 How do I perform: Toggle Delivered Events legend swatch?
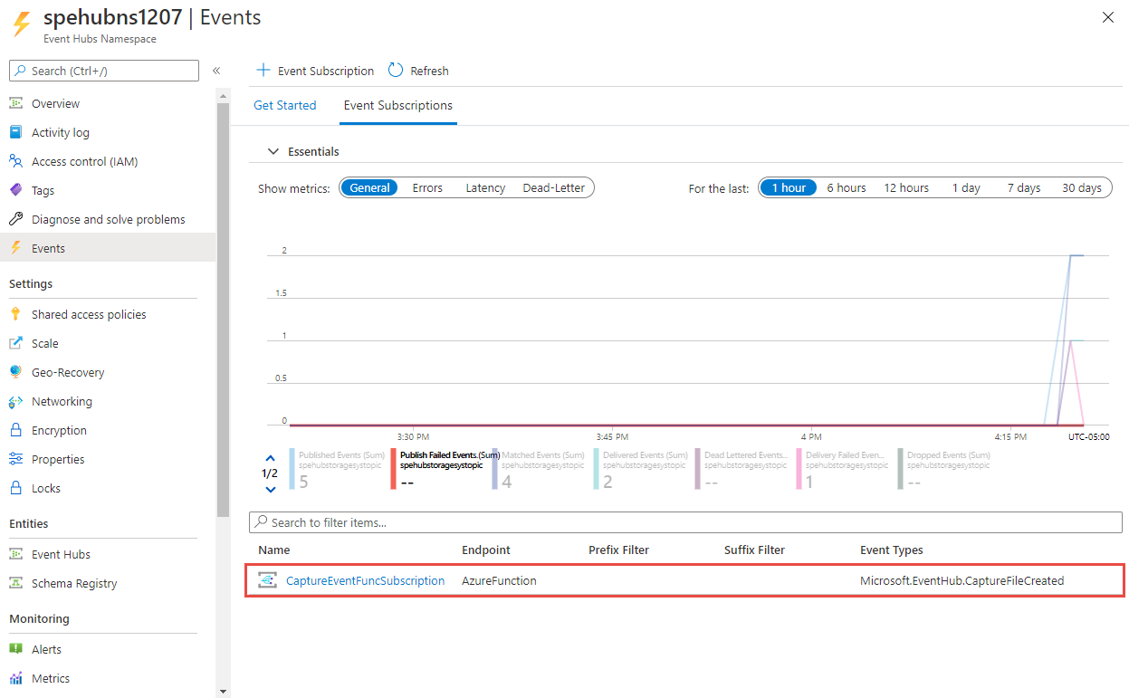point(597,469)
